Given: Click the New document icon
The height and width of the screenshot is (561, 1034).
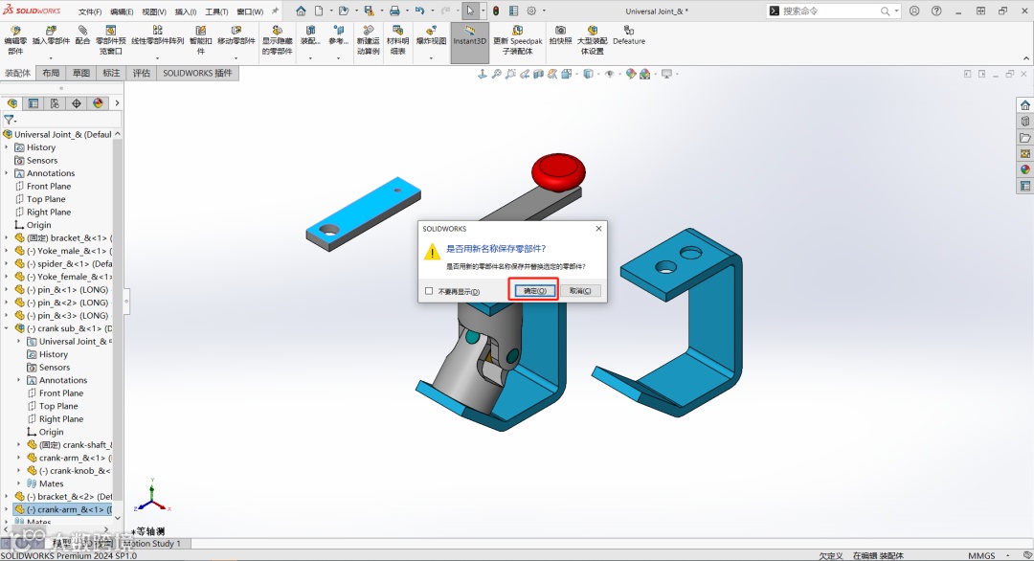Looking at the screenshot, I should pos(319,11).
